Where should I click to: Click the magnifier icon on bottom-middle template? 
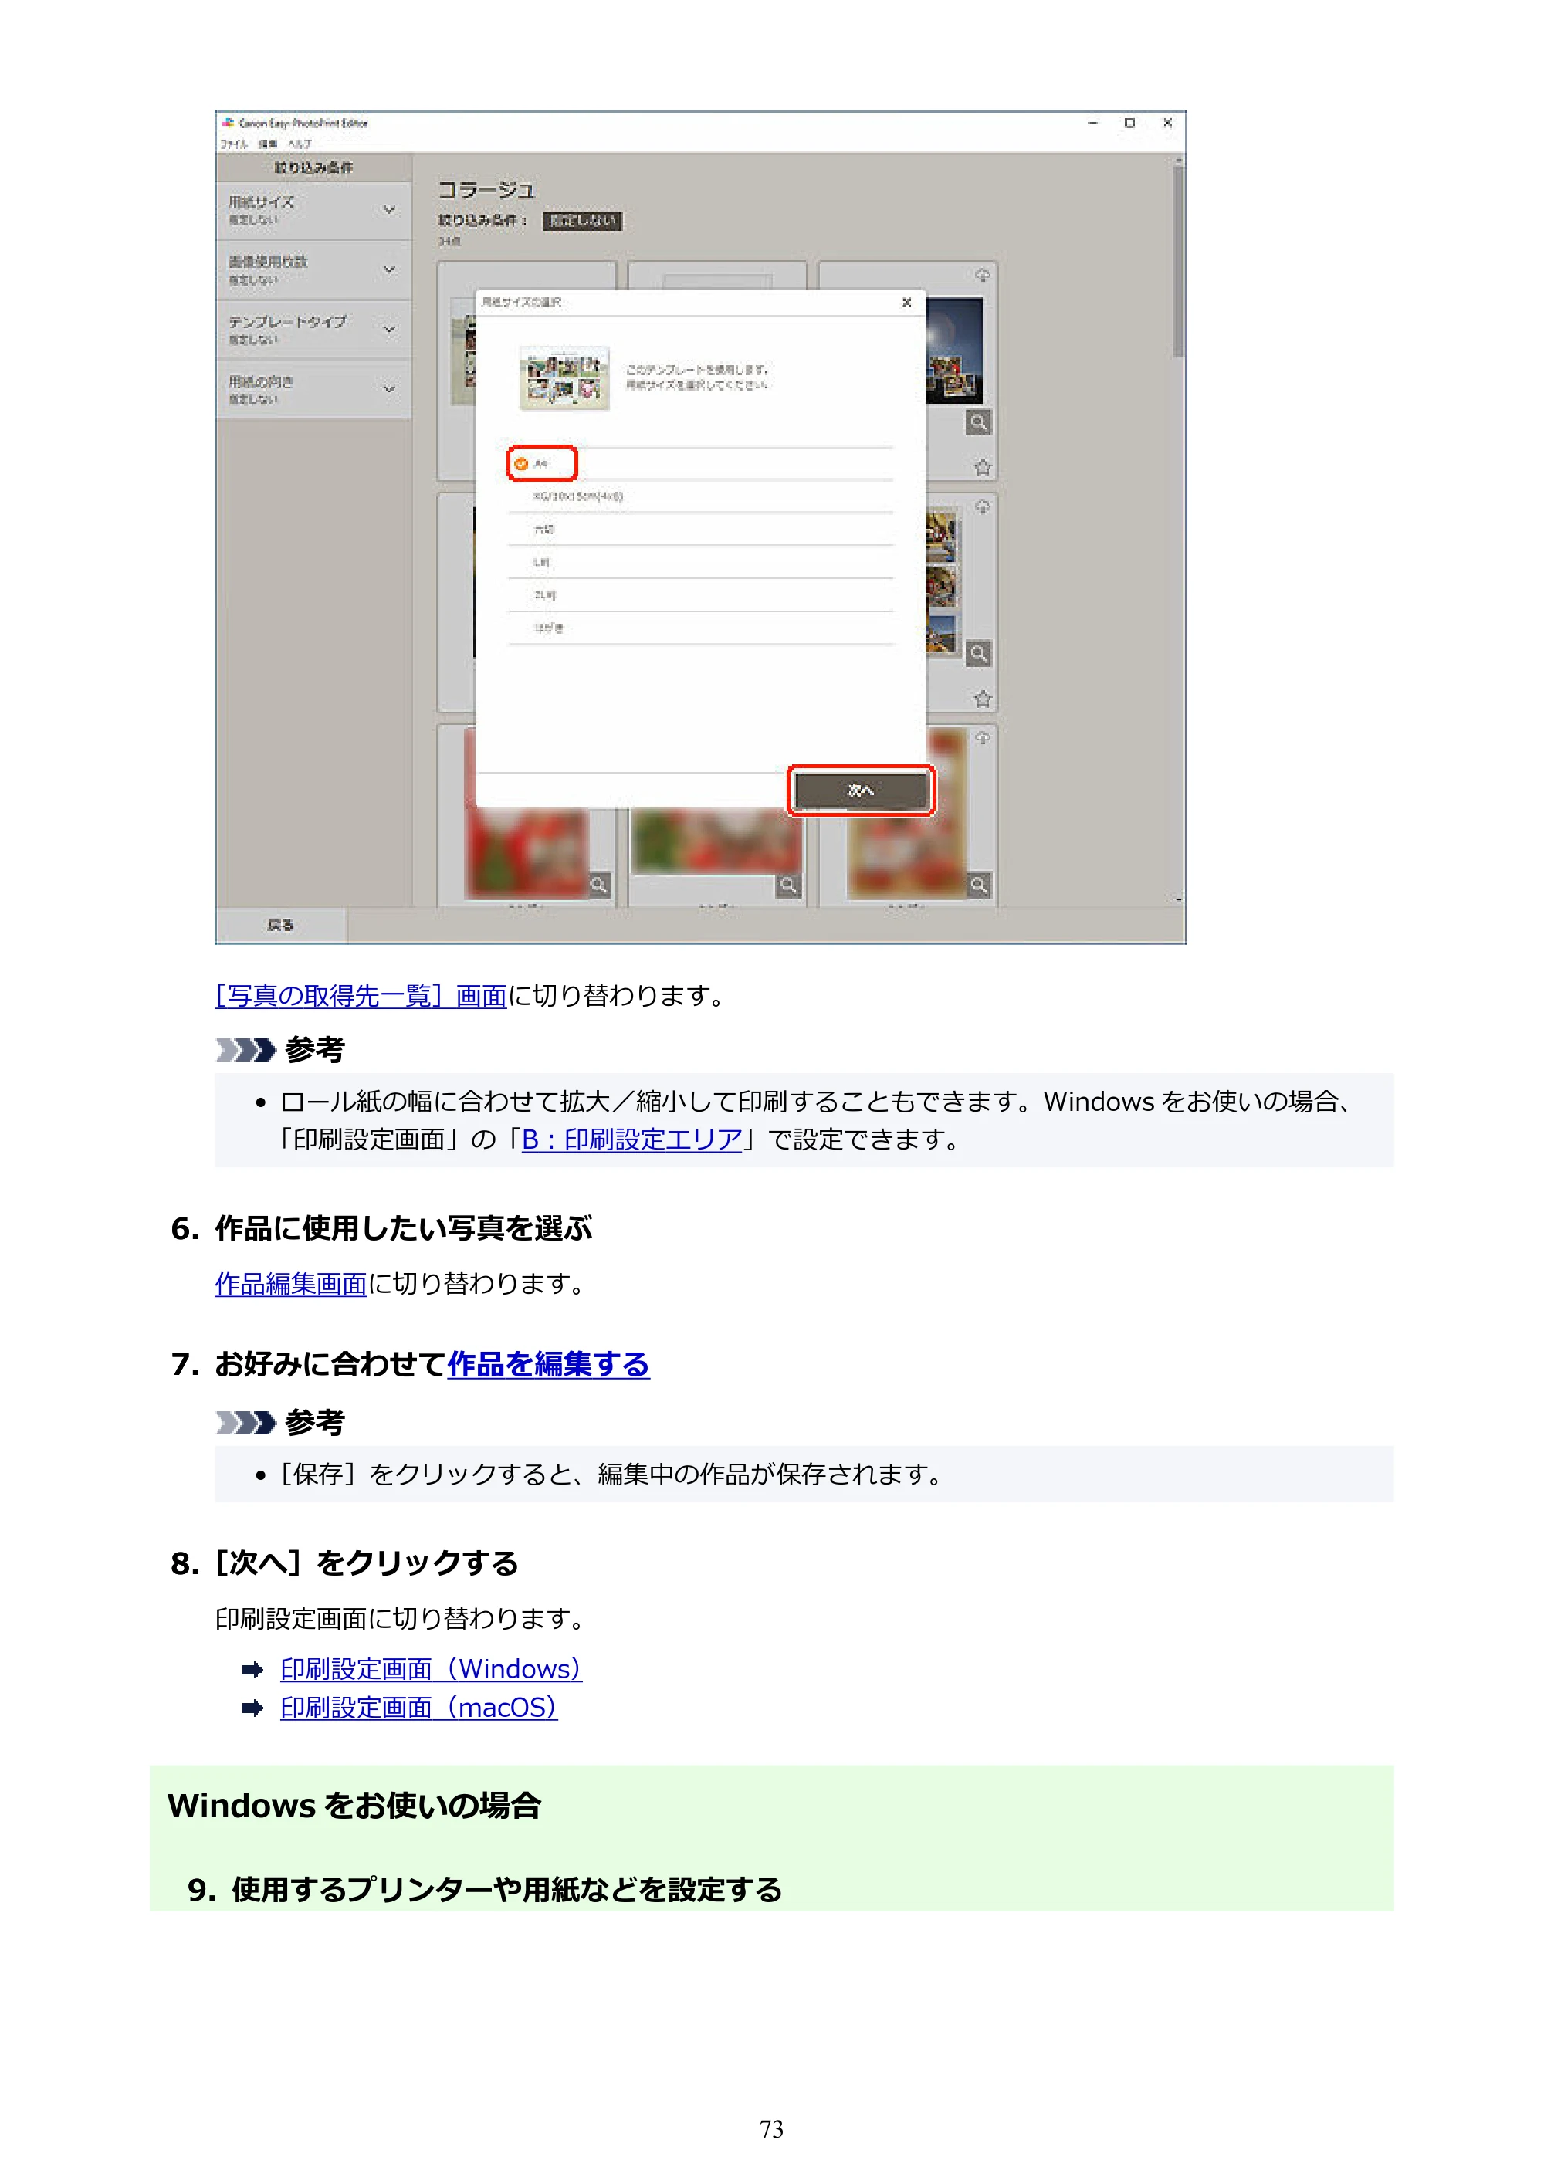point(789,885)
